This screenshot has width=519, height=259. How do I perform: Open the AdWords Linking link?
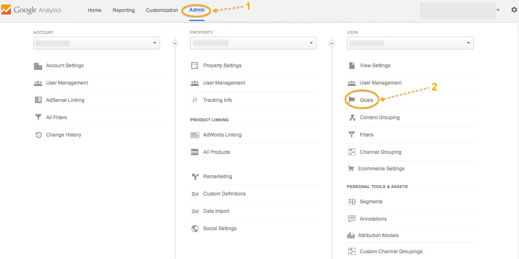[x=222, y=135]
